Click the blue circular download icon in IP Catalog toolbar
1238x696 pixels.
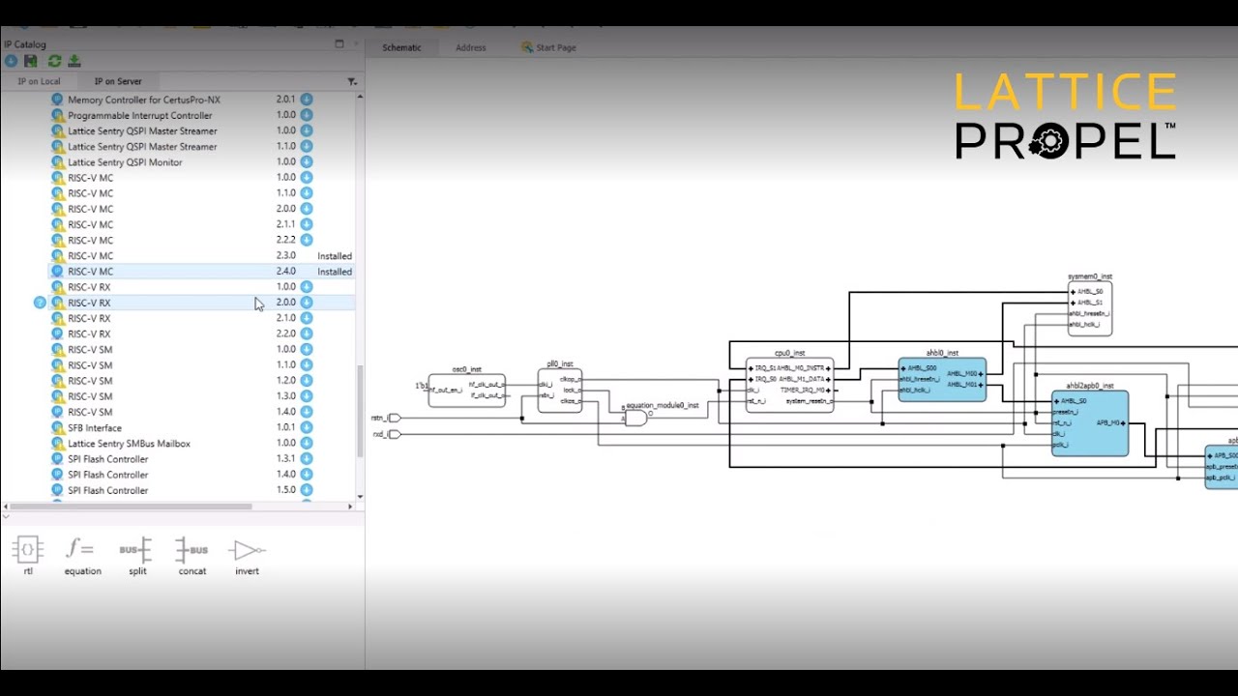[11, 61]
